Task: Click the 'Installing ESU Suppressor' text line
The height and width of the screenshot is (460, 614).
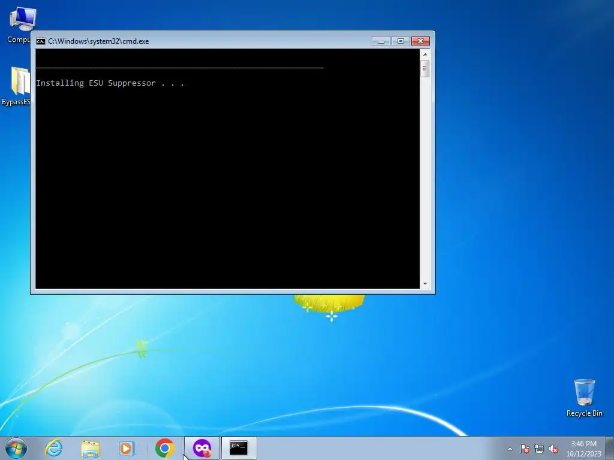Action: pos(110,83)
